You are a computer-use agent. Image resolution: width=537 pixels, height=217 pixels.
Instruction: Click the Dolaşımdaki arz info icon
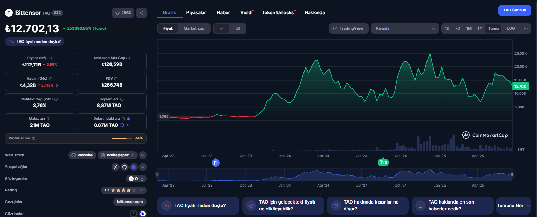pos(123,119)
